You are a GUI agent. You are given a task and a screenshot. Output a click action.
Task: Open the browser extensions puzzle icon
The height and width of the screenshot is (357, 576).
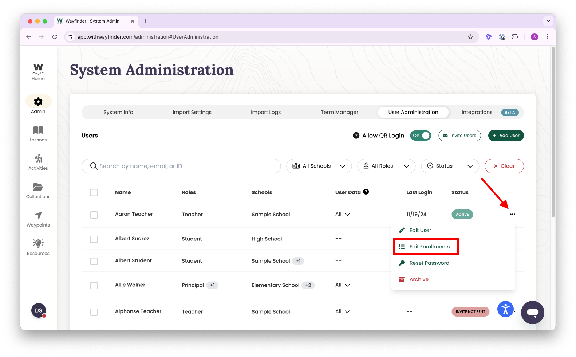pos(515,37)
